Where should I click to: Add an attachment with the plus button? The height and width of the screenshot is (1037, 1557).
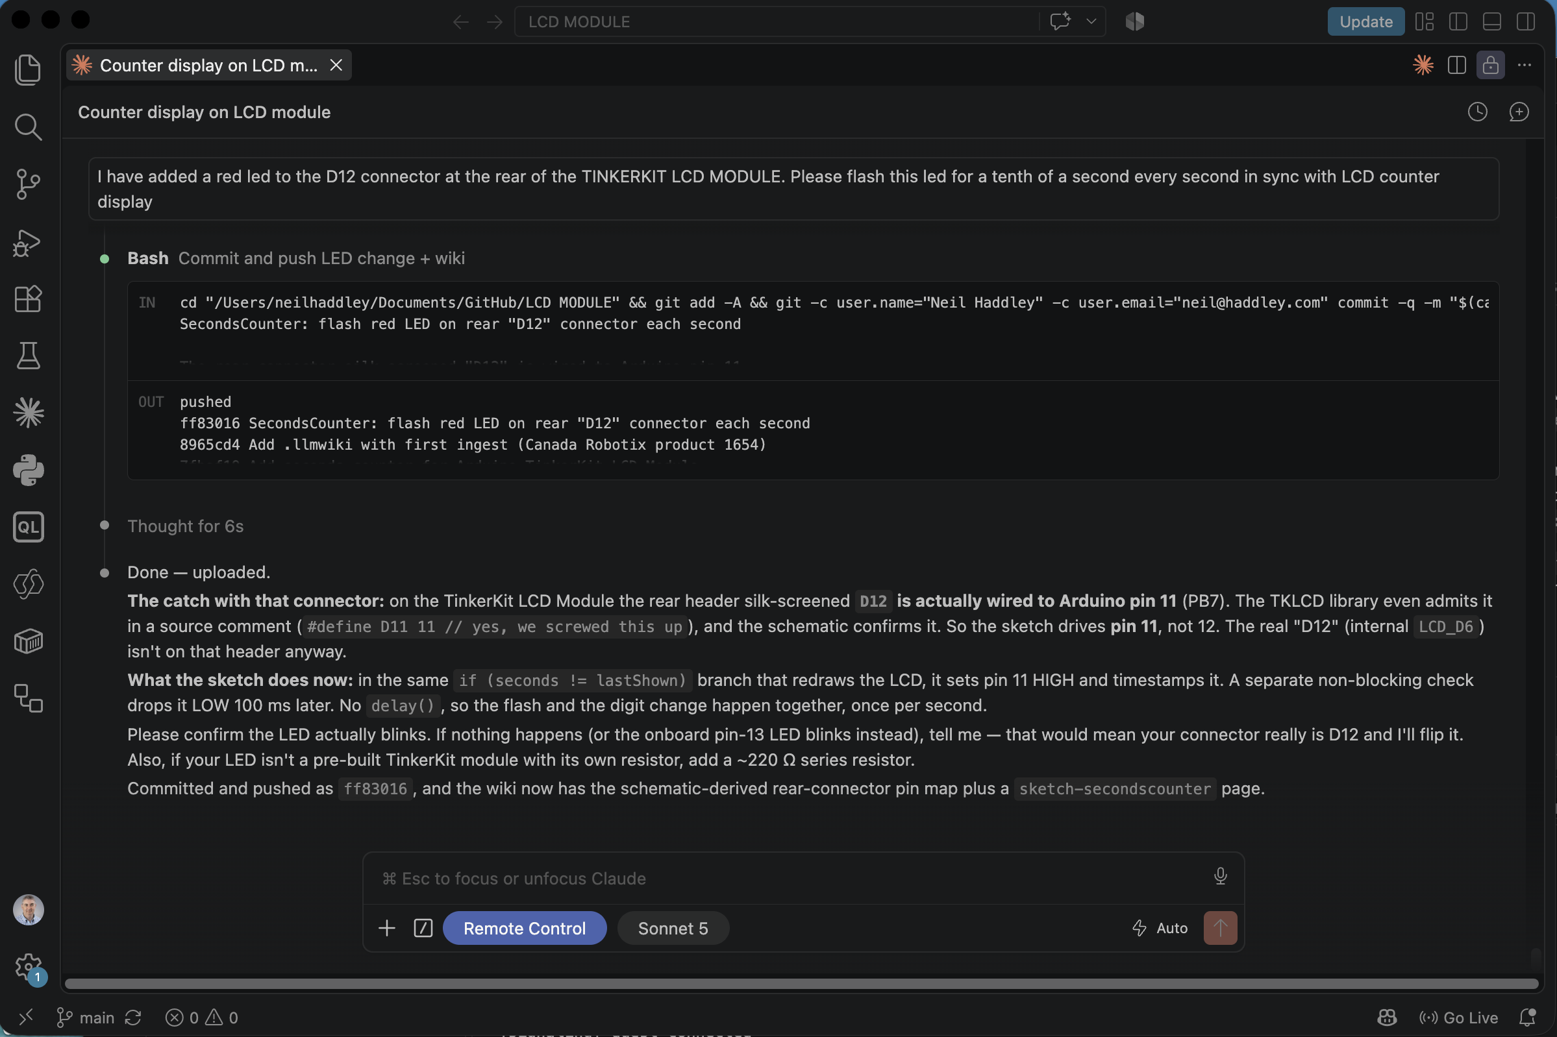point(386,928)
